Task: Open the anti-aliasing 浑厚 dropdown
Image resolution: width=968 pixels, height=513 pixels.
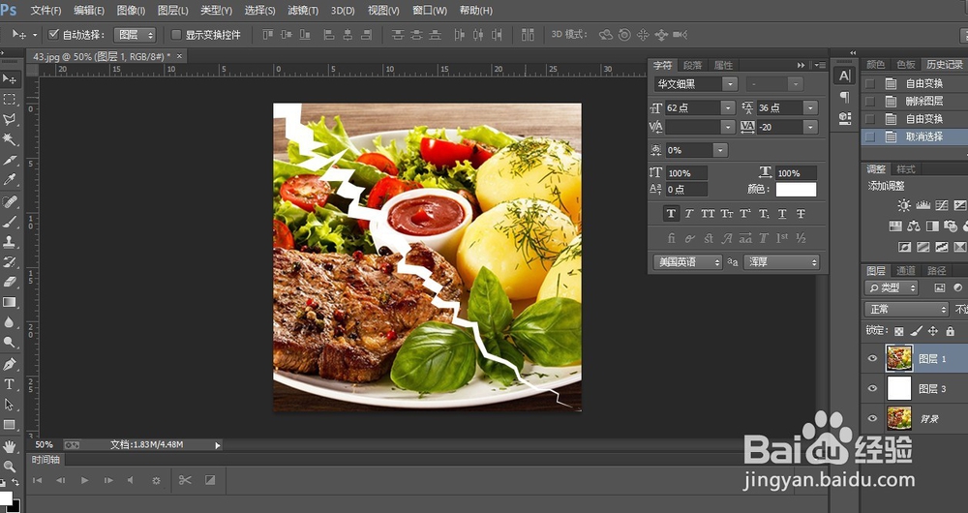Action: 781,262
